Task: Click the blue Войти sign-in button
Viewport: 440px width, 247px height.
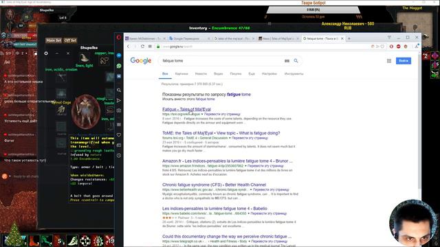Action: click(x=404, y=61)
